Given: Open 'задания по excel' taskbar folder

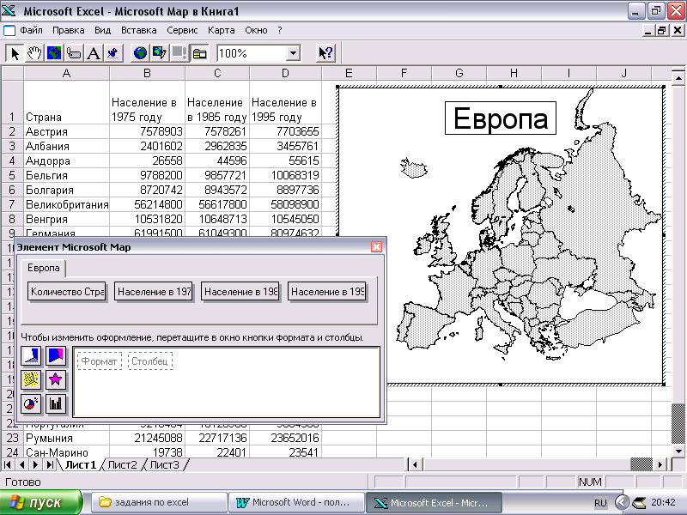Looking at the screenshot, I should coord(160,502).
